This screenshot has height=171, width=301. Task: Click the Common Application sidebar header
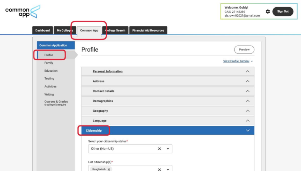click(56, 45)
